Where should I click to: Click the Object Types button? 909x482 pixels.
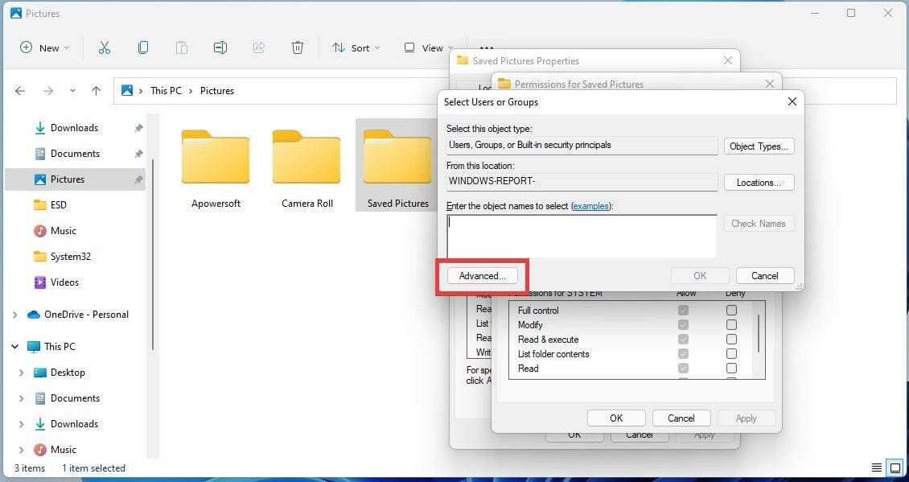pyautogui.click(x=759, y=146)
